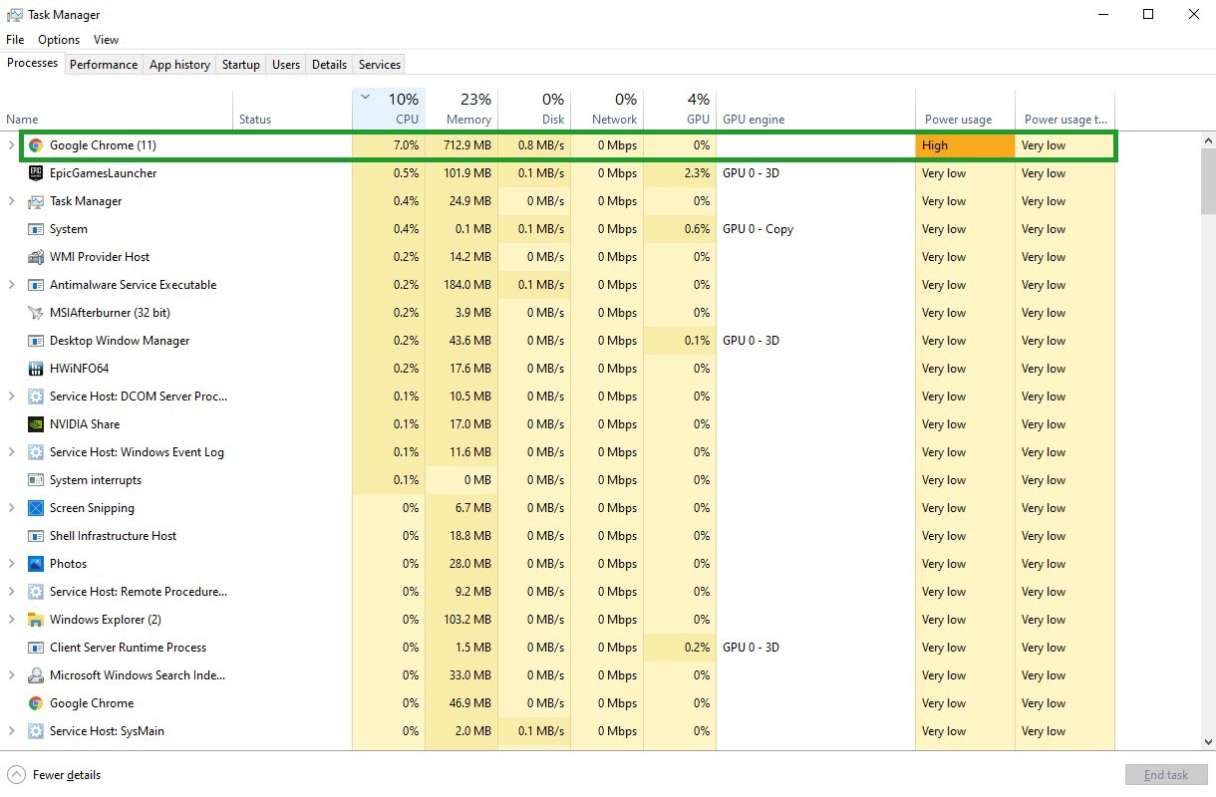Click the EpicGamesLauncher process icon
This screenshot has width=1216, height=797.
pyautogui.click(x=36, y=173)
